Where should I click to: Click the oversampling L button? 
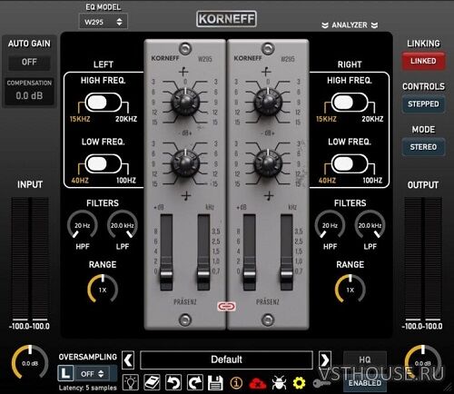point(65,373)
